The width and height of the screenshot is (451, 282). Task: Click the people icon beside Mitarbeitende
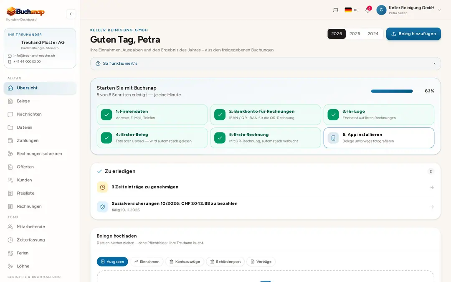pyautogui.click(x=10, y=227)
